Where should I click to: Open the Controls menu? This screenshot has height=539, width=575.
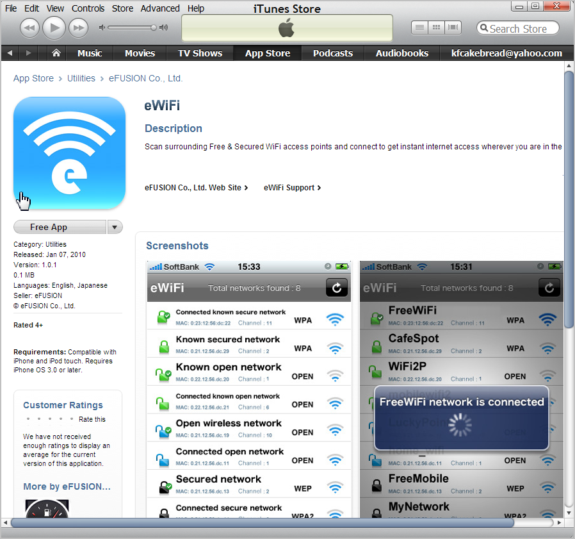[x=88, y=8]
